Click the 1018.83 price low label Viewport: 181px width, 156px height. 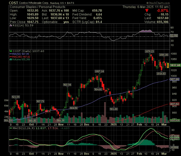click(161, 73)
